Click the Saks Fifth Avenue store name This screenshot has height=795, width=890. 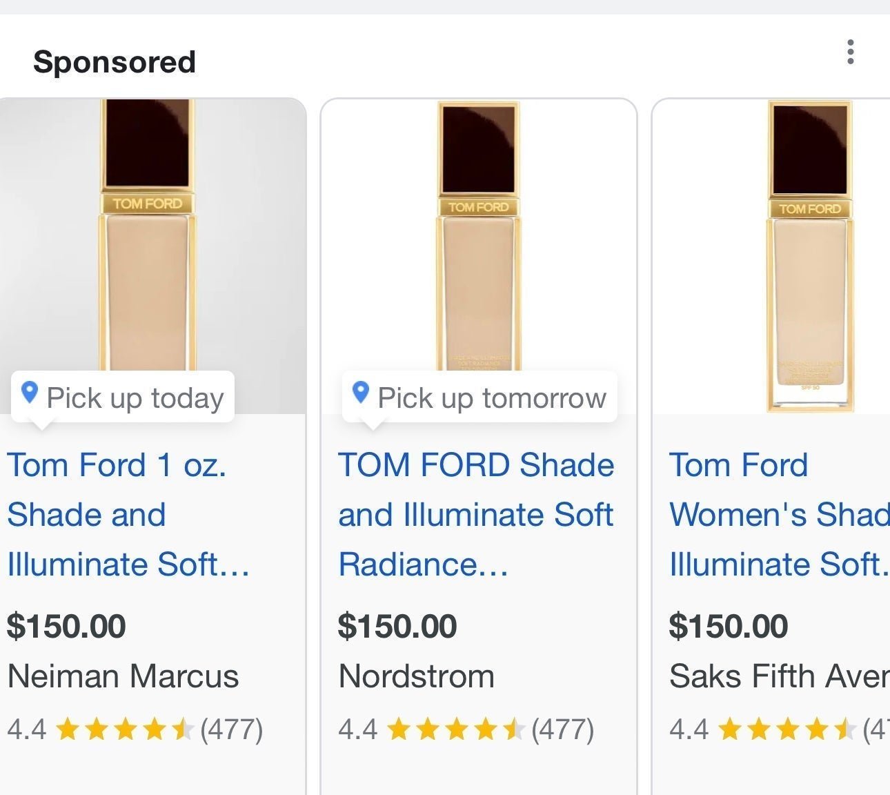tap(780, 676)
